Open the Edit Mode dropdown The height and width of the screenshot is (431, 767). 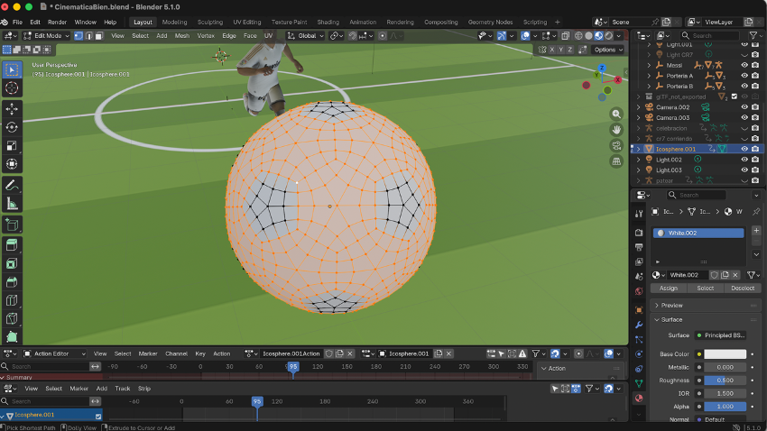45,36
